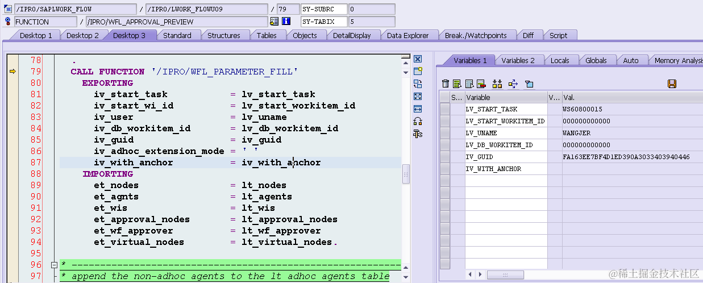This screenshot has height=283, width=703.
Task: Close the source code tool with X icon
Action: point(418,59)
